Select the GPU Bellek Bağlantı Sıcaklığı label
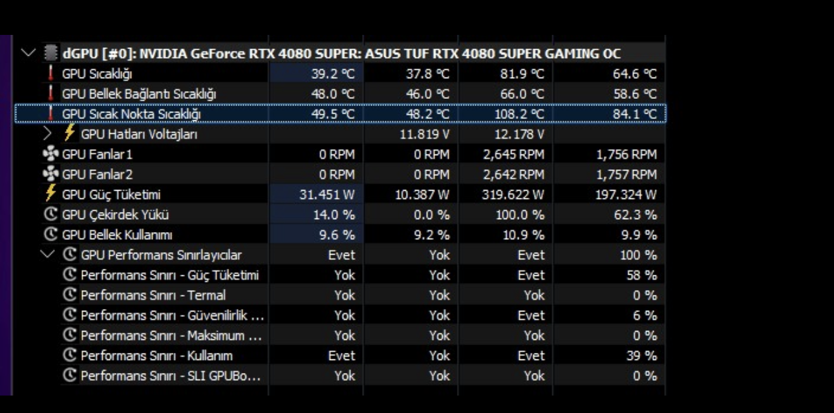 pyautogui.click(x=139, y=94)
